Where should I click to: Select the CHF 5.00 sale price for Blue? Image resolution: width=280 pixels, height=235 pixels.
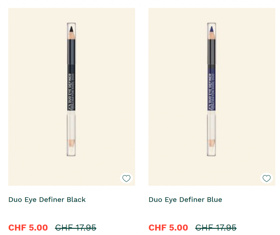[168, 228]
